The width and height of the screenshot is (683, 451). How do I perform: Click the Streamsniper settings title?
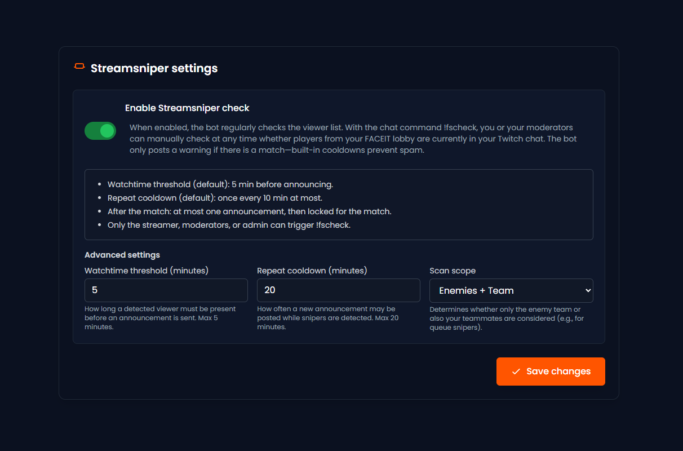[x=154, y=68]
